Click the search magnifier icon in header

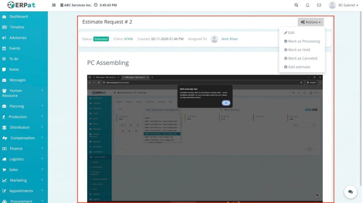pos(296,5)
